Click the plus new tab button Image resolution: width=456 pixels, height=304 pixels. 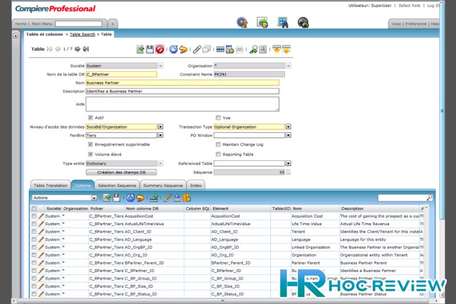[113, 23]
